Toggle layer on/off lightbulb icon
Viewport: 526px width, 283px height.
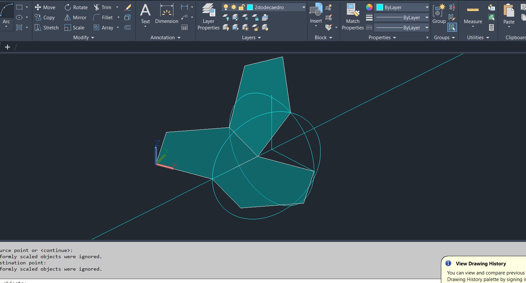pos(226,7)
